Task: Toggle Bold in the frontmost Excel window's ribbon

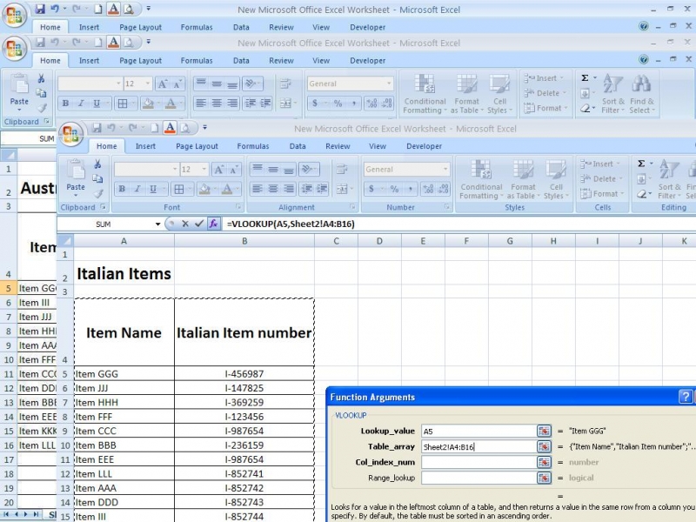Action: point(123,189)
